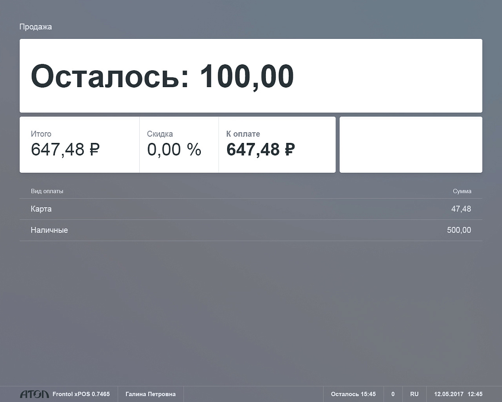Click the 500,00 cash payment amount

pyautogui.click(x=459, y=230)
